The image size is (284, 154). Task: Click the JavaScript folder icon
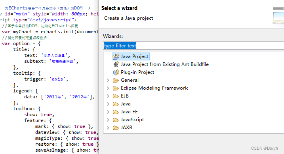(116, 120)
